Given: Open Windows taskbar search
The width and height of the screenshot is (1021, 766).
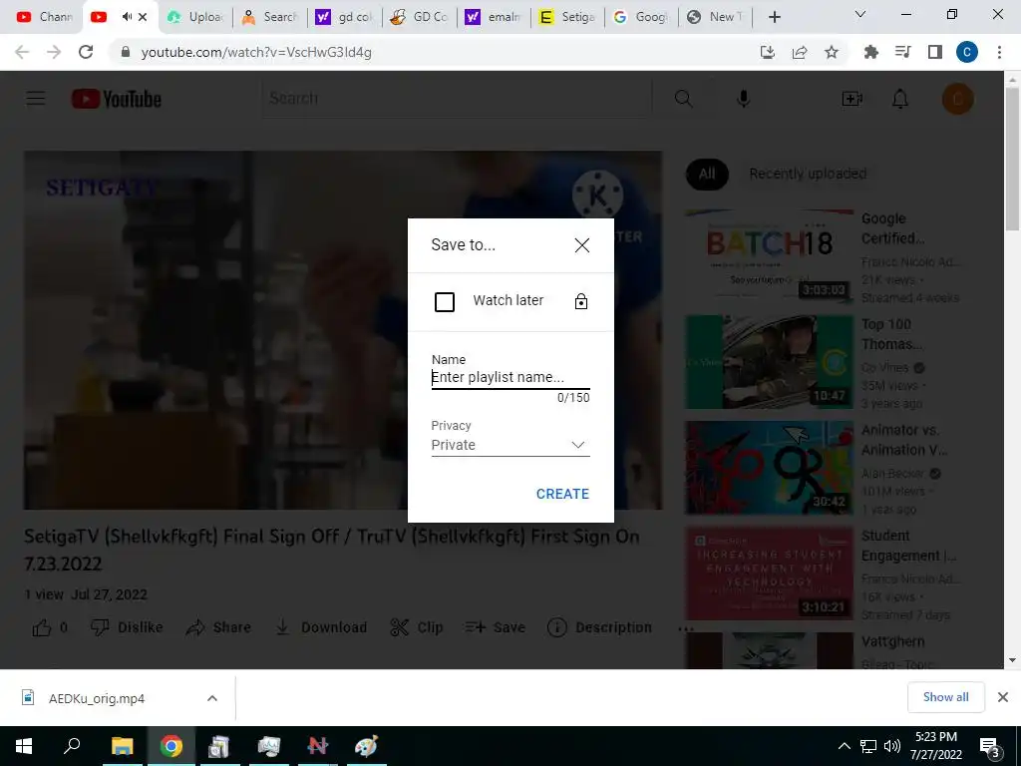Looking at the screenshot, I should (72, 746).
